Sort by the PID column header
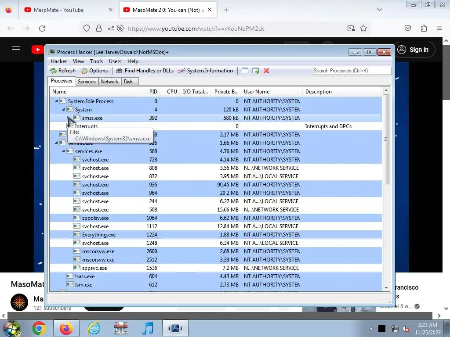Image resolution: width=450 pixels, height=337 pixels. pos(149,92)
